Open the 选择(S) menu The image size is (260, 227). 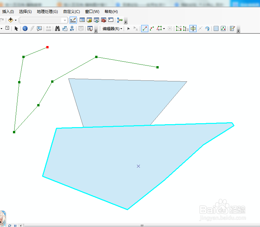(25, 12)
